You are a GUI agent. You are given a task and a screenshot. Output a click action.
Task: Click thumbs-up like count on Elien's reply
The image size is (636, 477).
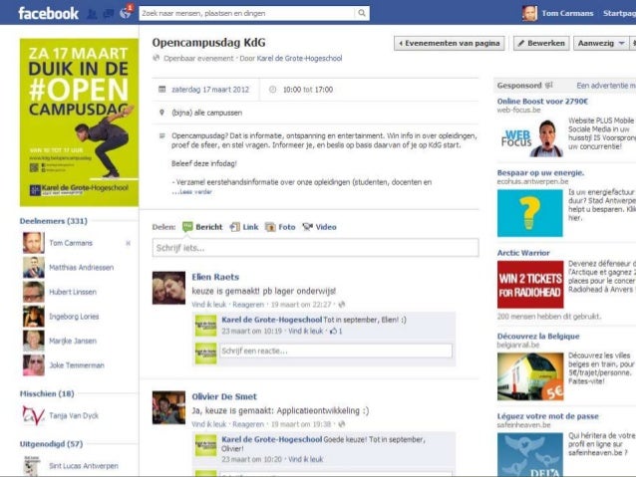click(x=336, y=331)
